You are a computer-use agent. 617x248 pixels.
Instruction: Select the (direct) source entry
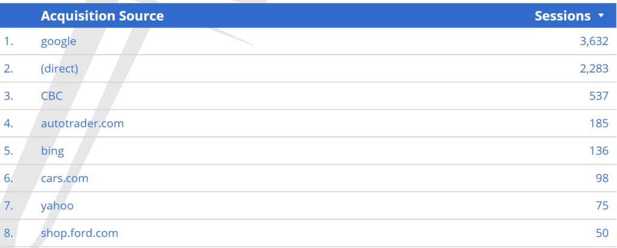click(x=59, y=68)
